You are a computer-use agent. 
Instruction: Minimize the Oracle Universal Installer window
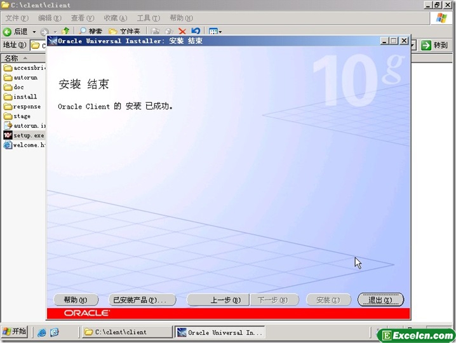point(384,41)
